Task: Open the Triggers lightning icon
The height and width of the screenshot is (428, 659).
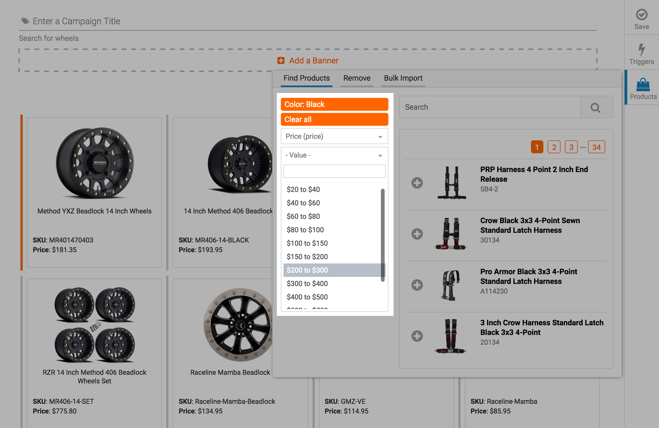Action: [x=641, y=50]
